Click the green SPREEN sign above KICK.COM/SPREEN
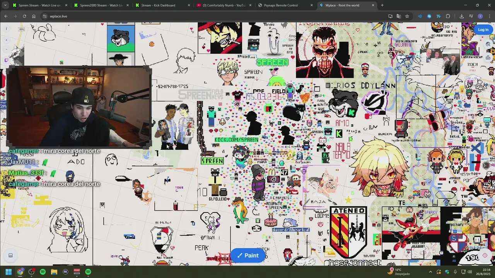This screenshot has width=495, height=278. 273,62
